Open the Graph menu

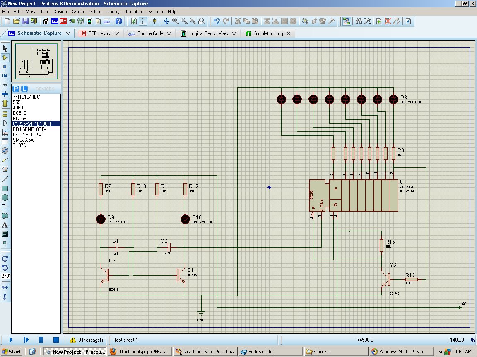coord(77,12)
